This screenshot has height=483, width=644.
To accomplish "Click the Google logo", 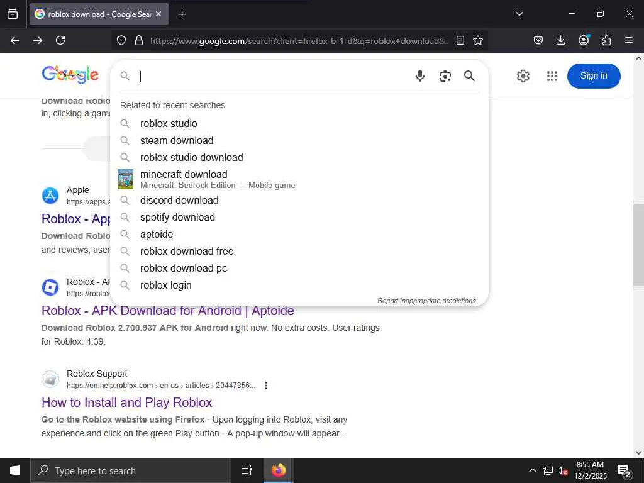I will coord(70,75).
